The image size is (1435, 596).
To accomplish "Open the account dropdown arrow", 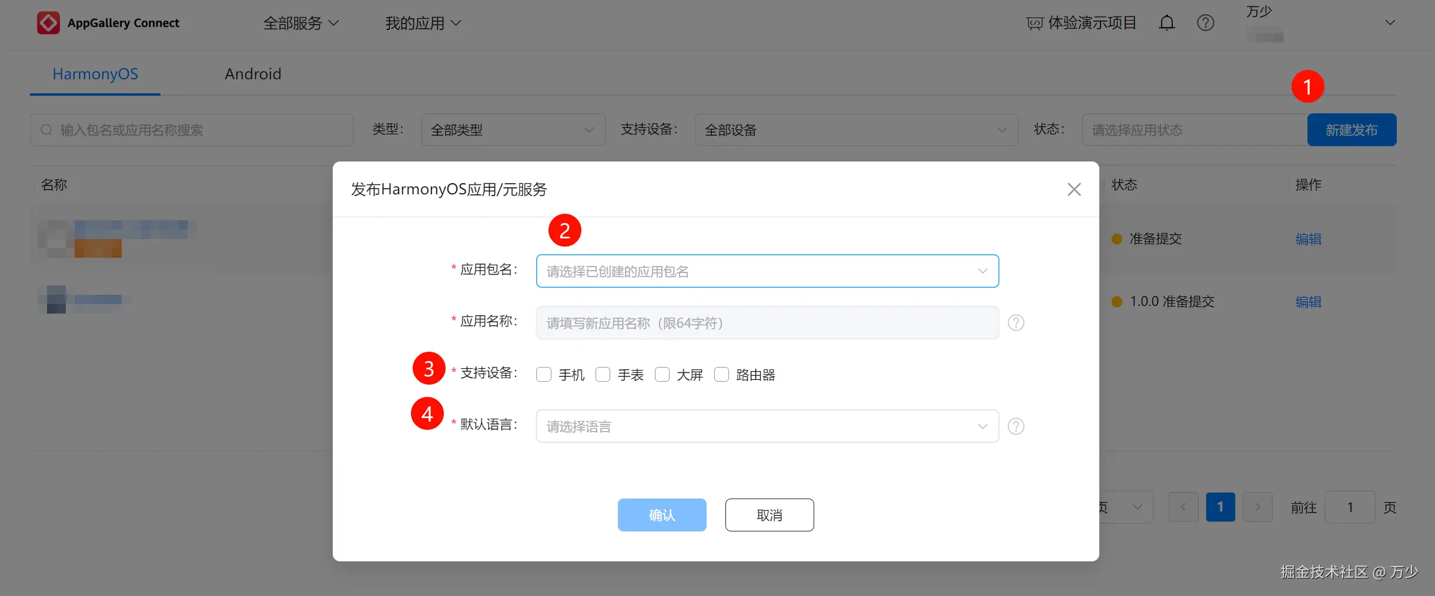I will tap(1390, 23).
